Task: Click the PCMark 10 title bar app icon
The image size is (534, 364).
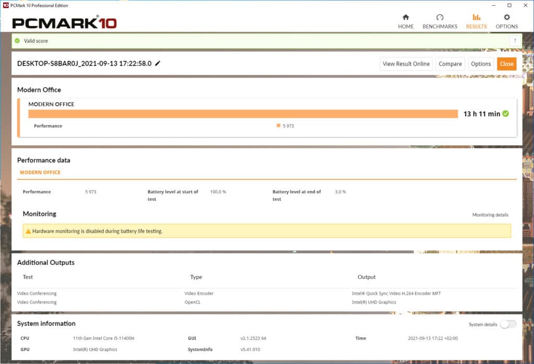Action: 6,5
